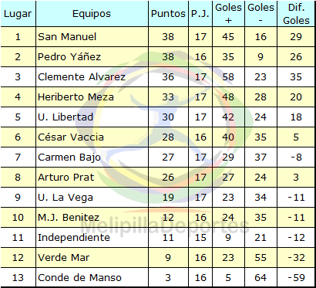Click the Arturo Prat team cell
The image size is (316, 288).
(x=92, y=178)
